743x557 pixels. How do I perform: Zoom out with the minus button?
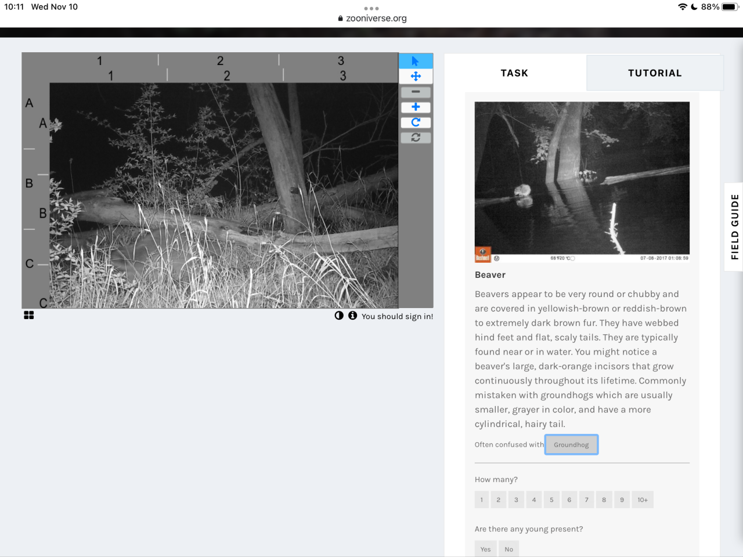416,92
